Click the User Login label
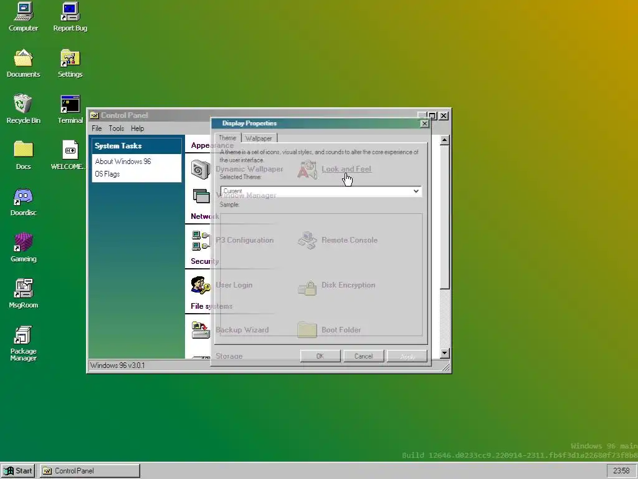This screenshot has height=479, width=638. (234, 285)
